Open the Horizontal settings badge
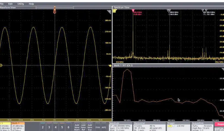The image size is (224, 131). coord(149,126)
